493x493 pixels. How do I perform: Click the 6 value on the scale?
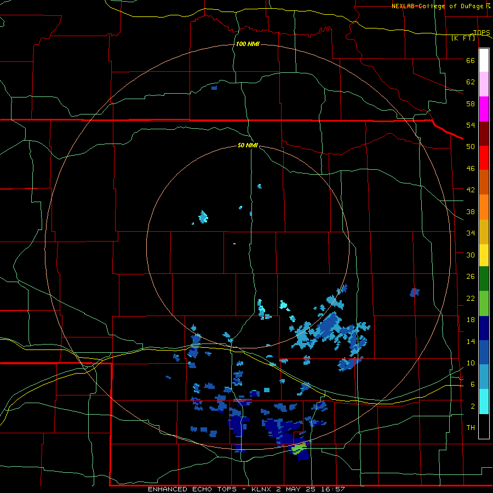click(x=472, y=384)
